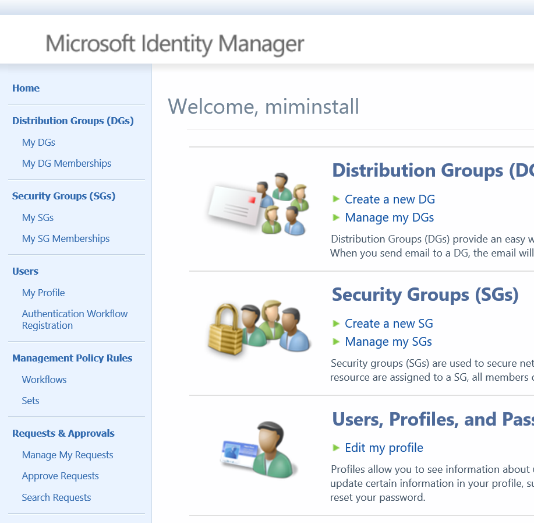The width and height of the screenshot is (534, 523).
Task: Open My Profile in the sidebar
Action: click(43, 293)
